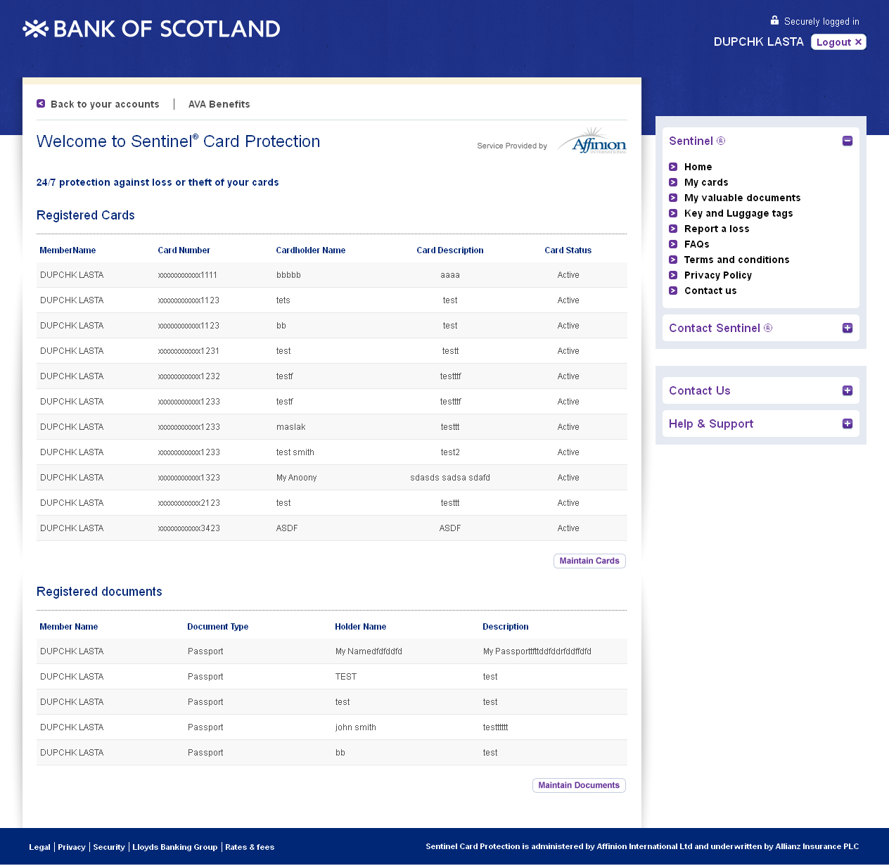Click the Security link in the footer

coord(109,847)
